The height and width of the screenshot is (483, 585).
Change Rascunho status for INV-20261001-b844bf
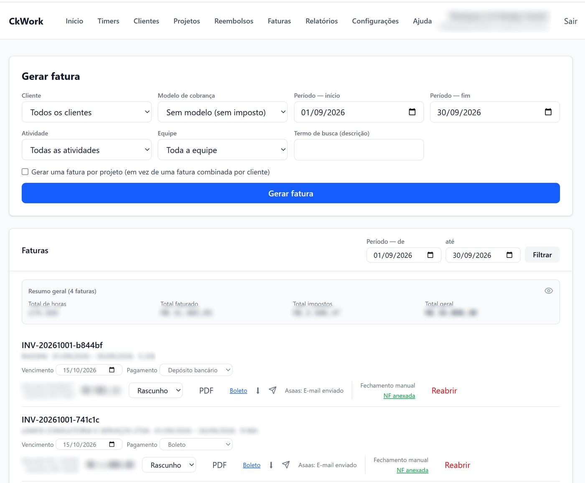[155, 390]
